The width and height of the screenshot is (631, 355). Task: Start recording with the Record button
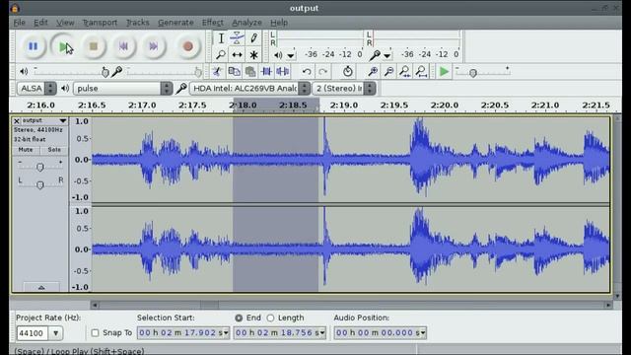(187, 46)
